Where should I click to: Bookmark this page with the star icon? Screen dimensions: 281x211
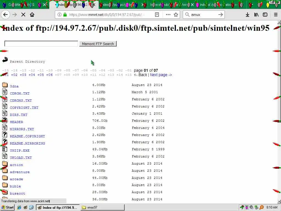tap(176, 15)
